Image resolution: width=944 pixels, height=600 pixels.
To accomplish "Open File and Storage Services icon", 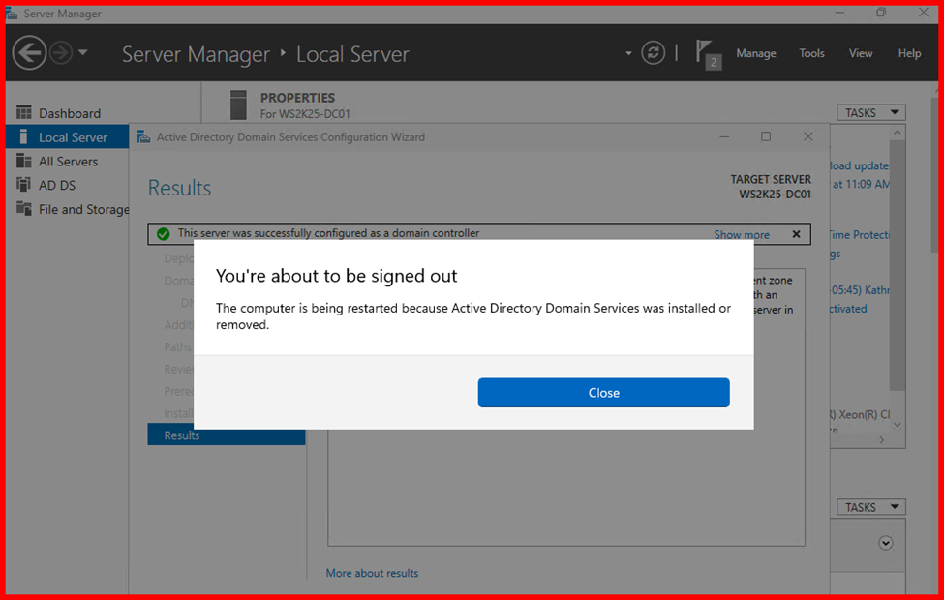I will click(24, 209).
